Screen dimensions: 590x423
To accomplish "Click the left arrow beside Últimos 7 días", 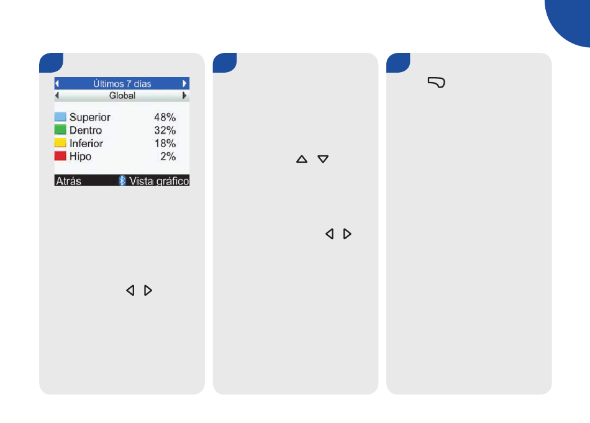I will (x=57, y=83).
